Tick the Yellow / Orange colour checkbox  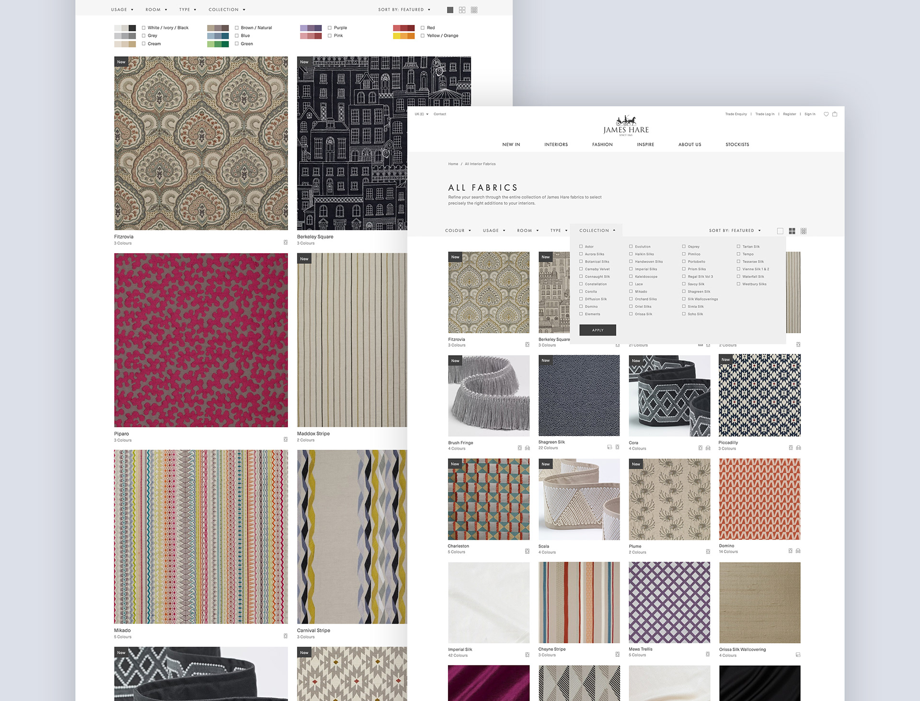tap(423, 35)
